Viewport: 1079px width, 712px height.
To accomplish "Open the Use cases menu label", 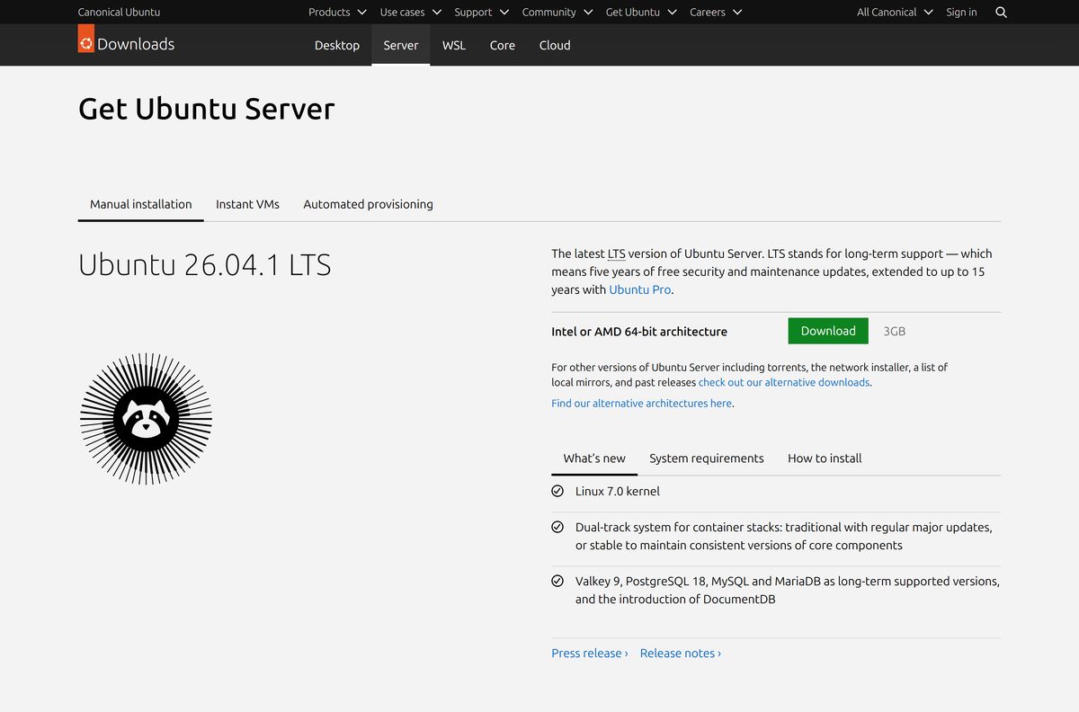I will (402, 13).
